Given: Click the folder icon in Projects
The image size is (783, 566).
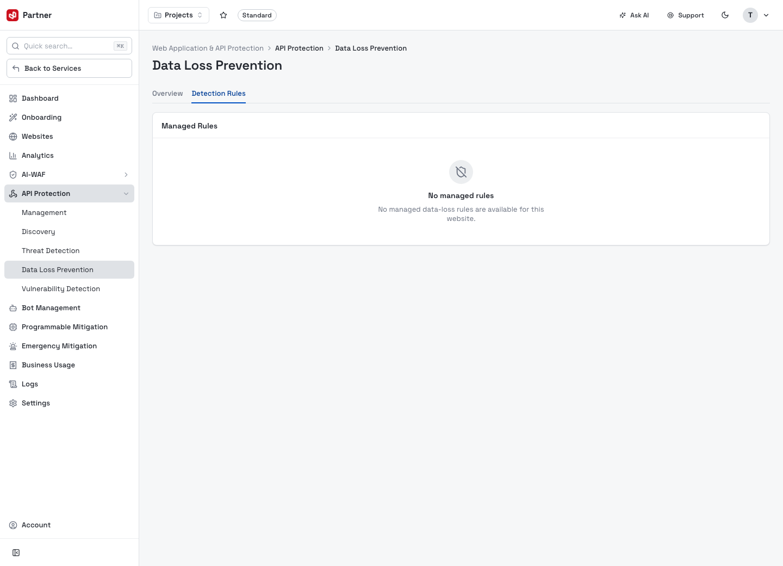Looking at the screenshot, I should click(158, 15).
